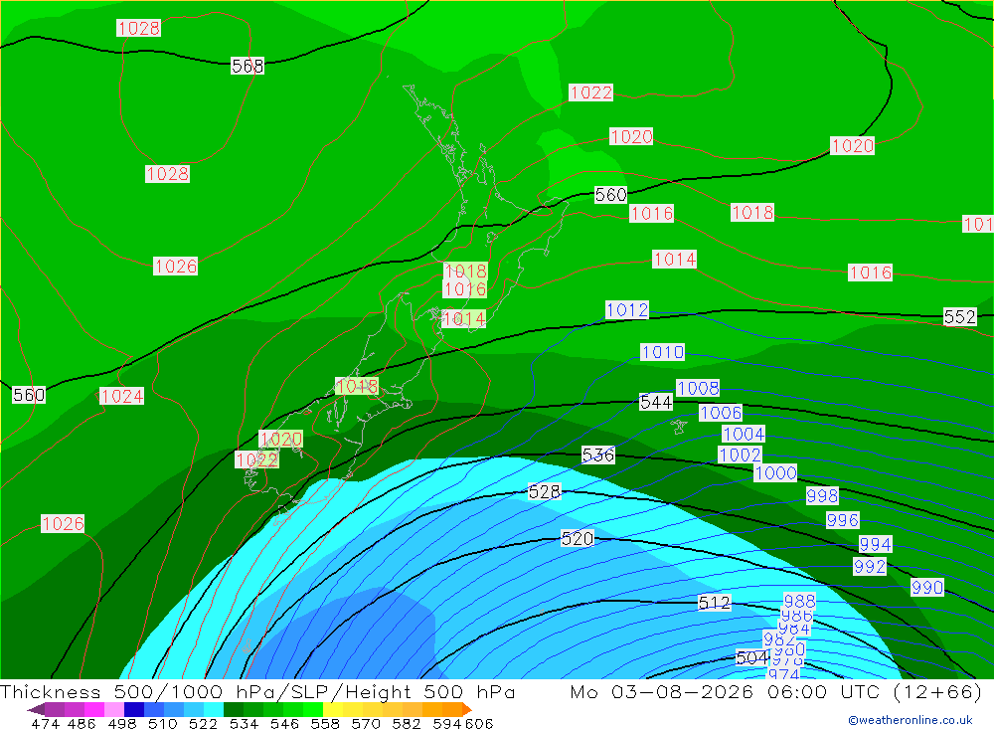
Task: Click the blue 1002 isobar label
Action: tap(740, 455)
